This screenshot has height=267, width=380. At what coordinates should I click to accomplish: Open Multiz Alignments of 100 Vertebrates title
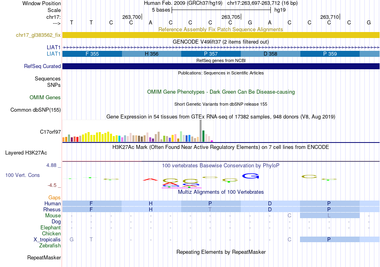point(221,192)
